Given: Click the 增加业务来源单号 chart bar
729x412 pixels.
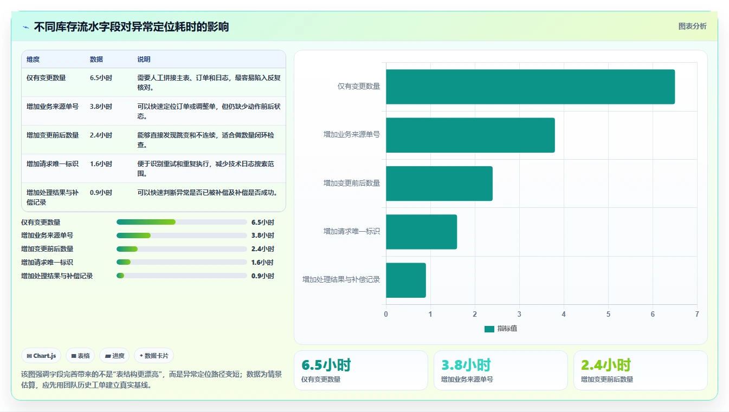Looking at the screenshot, I should point(470,135).
